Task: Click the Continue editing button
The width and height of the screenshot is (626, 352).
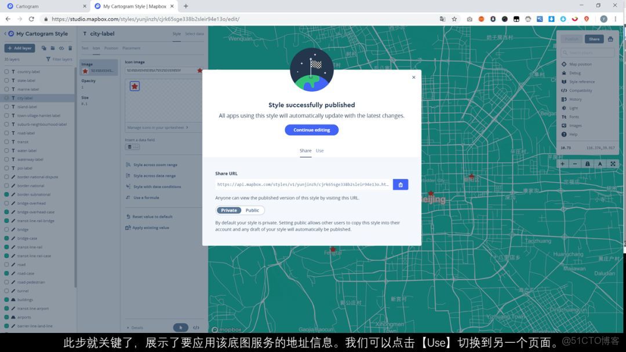Action: click(x=311, y=130)
